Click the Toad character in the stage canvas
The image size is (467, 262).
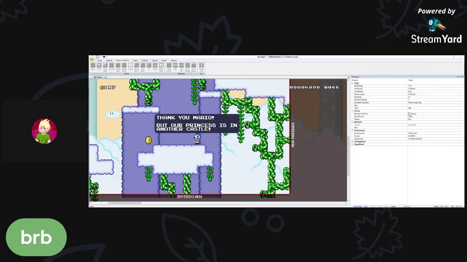[197, 139]
